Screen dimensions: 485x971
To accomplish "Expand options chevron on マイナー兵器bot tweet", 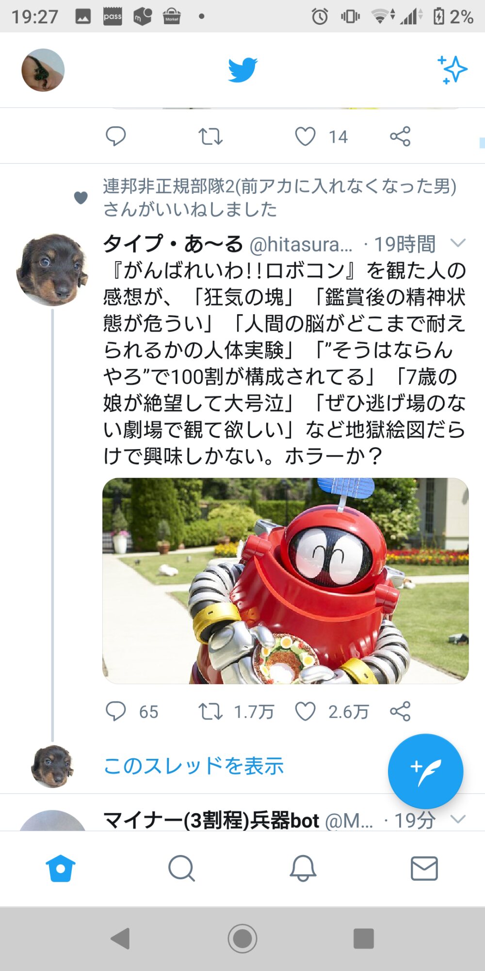I will click(458, 820).
